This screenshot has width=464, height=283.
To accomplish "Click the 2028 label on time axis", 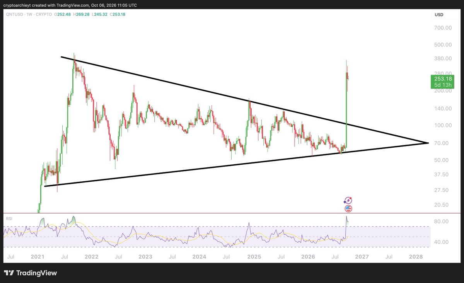I will 416,257.
